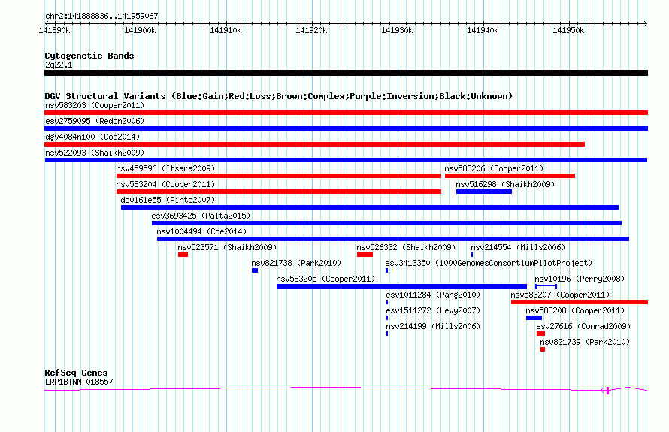The height and width of the screenshot is (432, 669).
Task: Click the blue nsv583208 (Cooper2011) bar
Action: point(534,318)
